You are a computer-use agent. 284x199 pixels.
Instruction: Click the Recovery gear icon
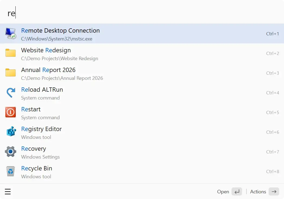(x=11, y=151)
